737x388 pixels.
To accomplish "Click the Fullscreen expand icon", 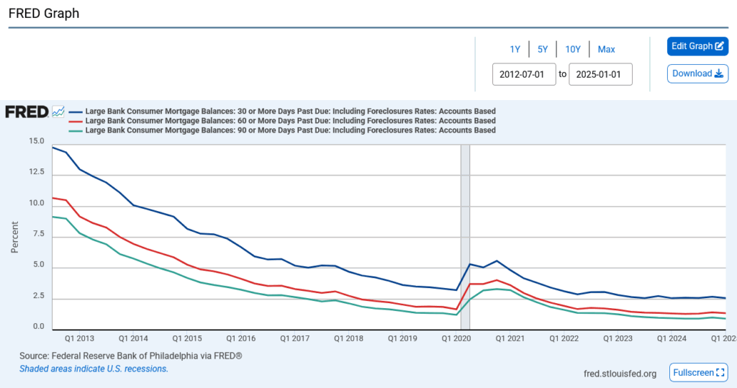I will click(721, 373).
